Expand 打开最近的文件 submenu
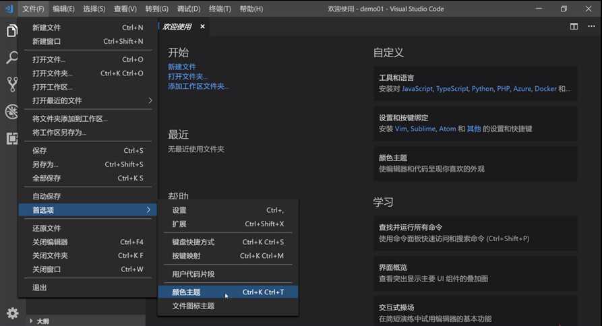This screenshot has width=602, height=326. point(88,100)
